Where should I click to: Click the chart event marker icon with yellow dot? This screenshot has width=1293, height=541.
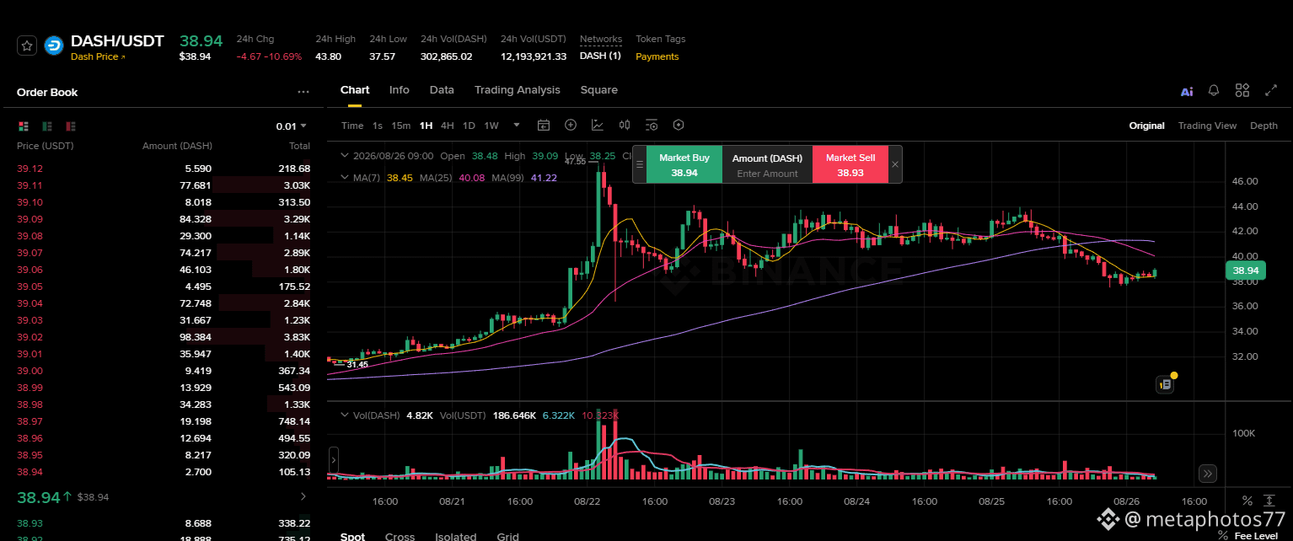(1165, 384)
